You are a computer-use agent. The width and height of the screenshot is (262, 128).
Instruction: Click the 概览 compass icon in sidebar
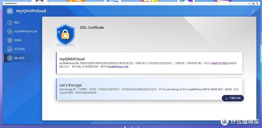pyautogui.click(x=10, y=23)
